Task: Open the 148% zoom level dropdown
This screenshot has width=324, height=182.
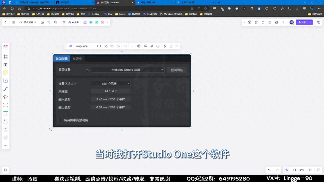Action: pyautogui.click(x=302, y=170)
